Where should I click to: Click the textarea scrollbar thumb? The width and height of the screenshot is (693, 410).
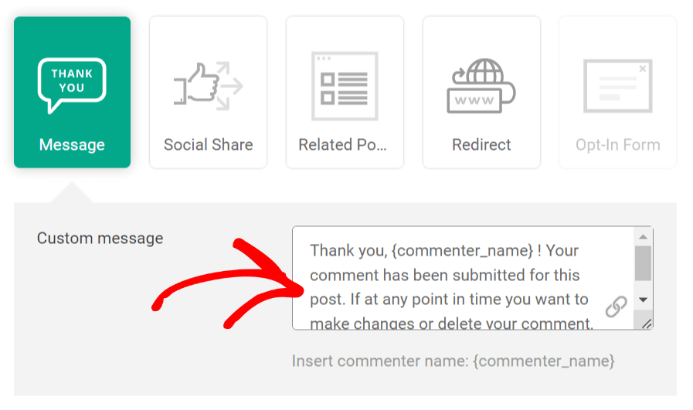tap(643, 263)
